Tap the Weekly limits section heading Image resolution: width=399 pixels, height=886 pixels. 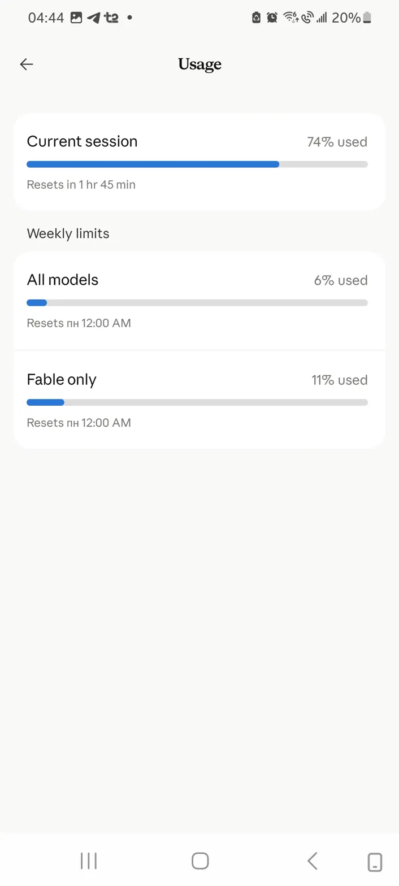coord(68,233)
